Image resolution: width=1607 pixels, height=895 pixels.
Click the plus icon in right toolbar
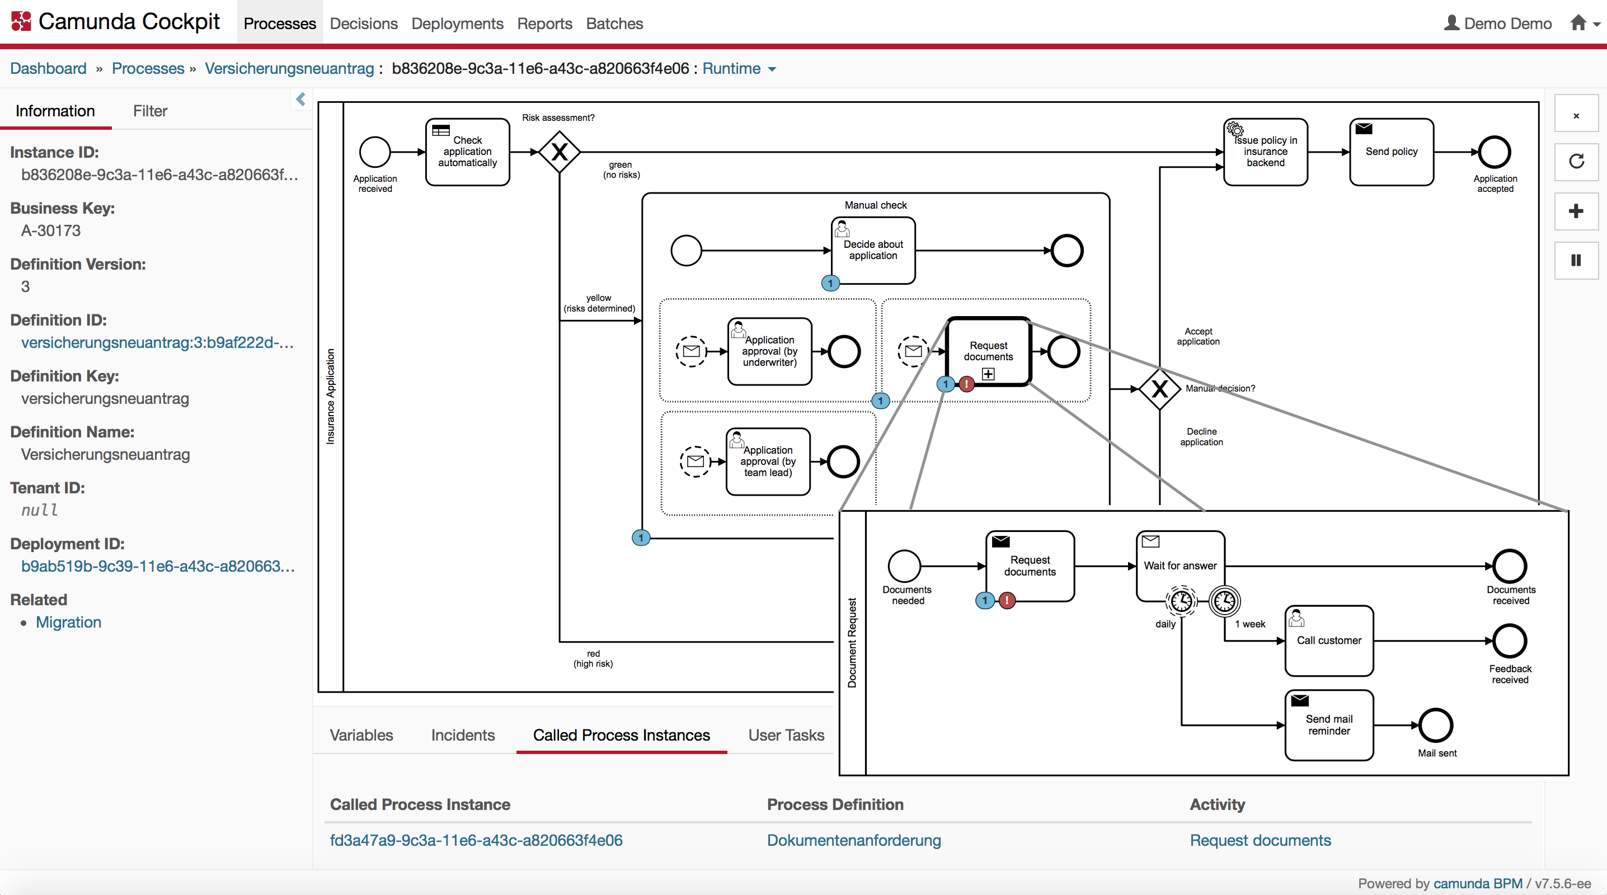pyautogui.click(x=1576, y=211)
